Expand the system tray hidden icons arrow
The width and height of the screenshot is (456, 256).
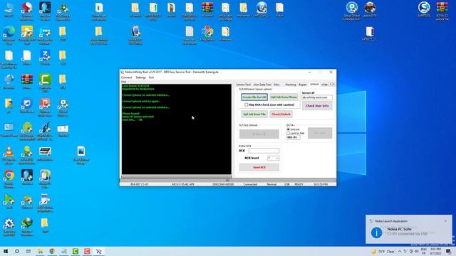(x=400, y=252)
